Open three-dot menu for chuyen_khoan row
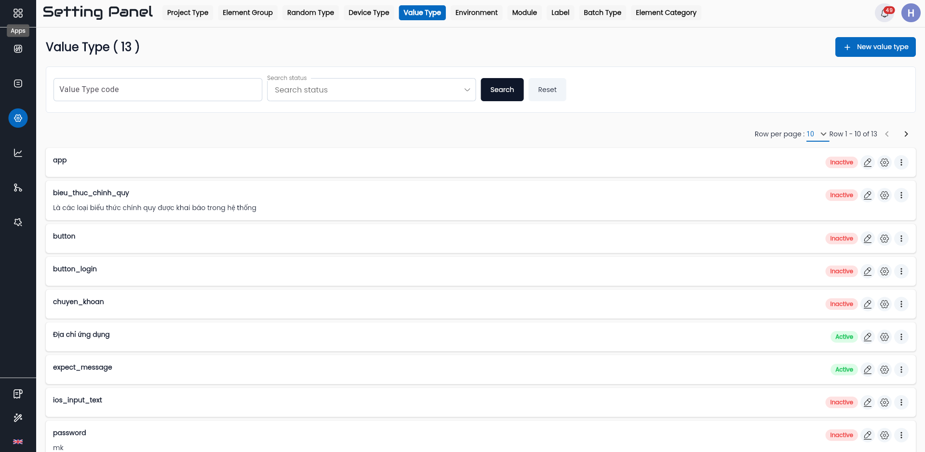This screenshot has width=925, height=452. point(901,304)
